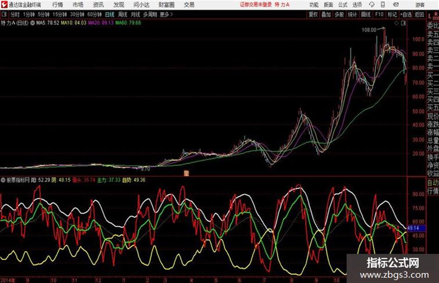Open the 财富圈 menu
The image size is (439, 283).
[x=167, y=5]
